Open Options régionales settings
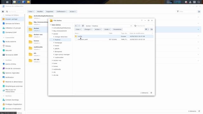The image size is (203, 114). [13, 73]
